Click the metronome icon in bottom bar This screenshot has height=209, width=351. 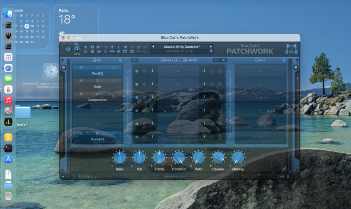pos(74,176)
